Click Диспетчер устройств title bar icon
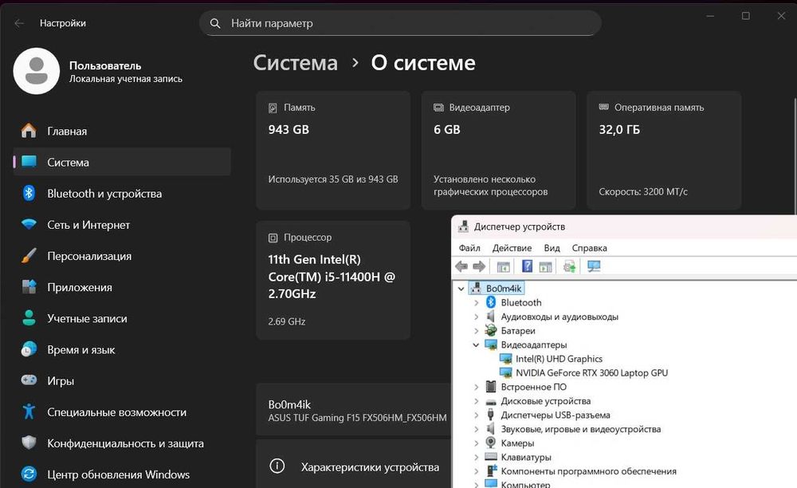The width and height of the screenshot is (797, 488). [x=463, y=226]
